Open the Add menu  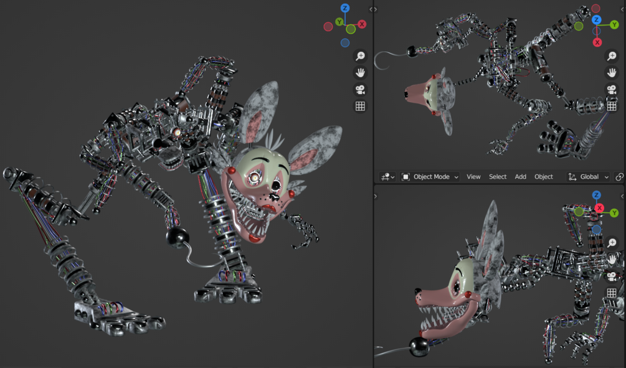pyautogui.click(x=520, y=177)
